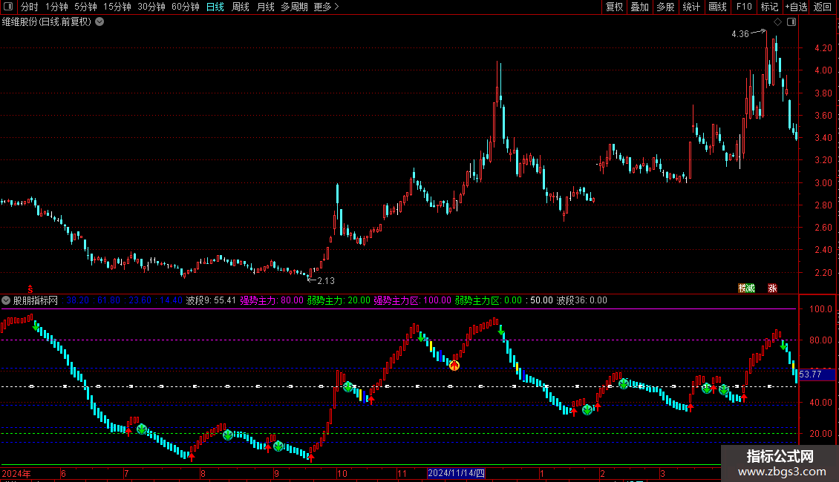The height and width of the screenshot is (482, 839).
Task: Click the diamond marker icon above chart
Action: (778, 22)
